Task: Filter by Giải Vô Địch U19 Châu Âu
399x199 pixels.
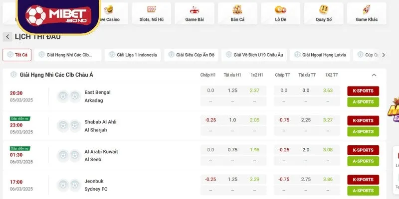Action: pyautogui.click(x=254, y=55)
